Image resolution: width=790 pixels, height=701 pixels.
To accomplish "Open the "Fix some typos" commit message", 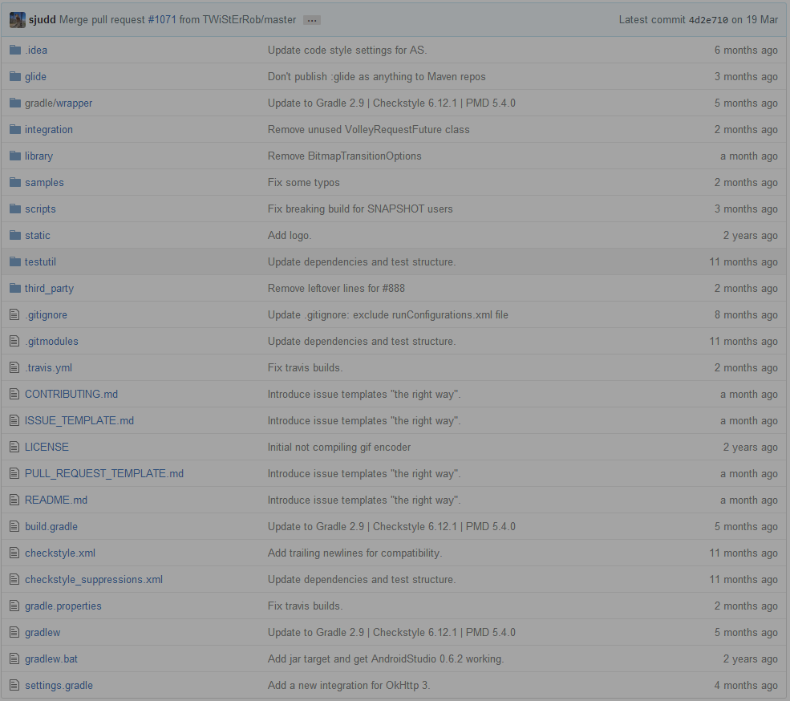I will pyautogui.click(x=303, y=182).
